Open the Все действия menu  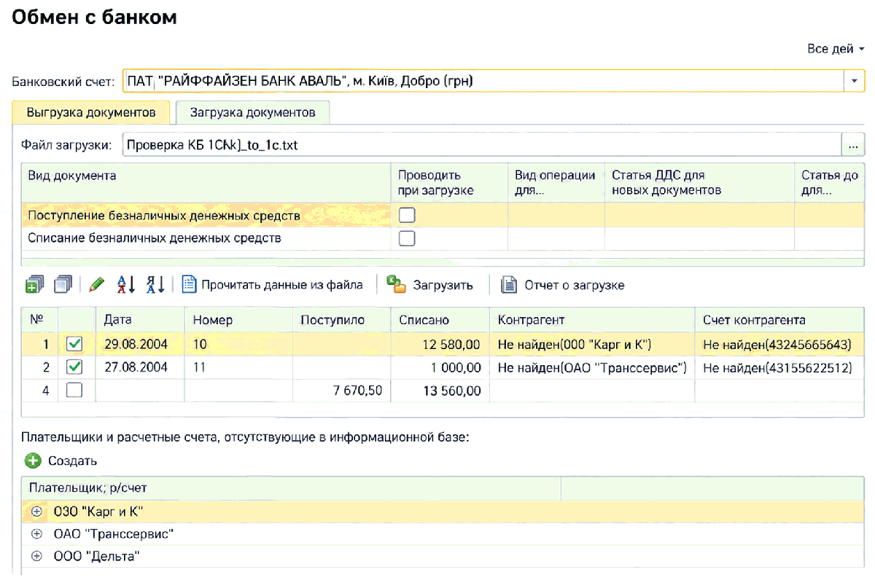(835, 49)
